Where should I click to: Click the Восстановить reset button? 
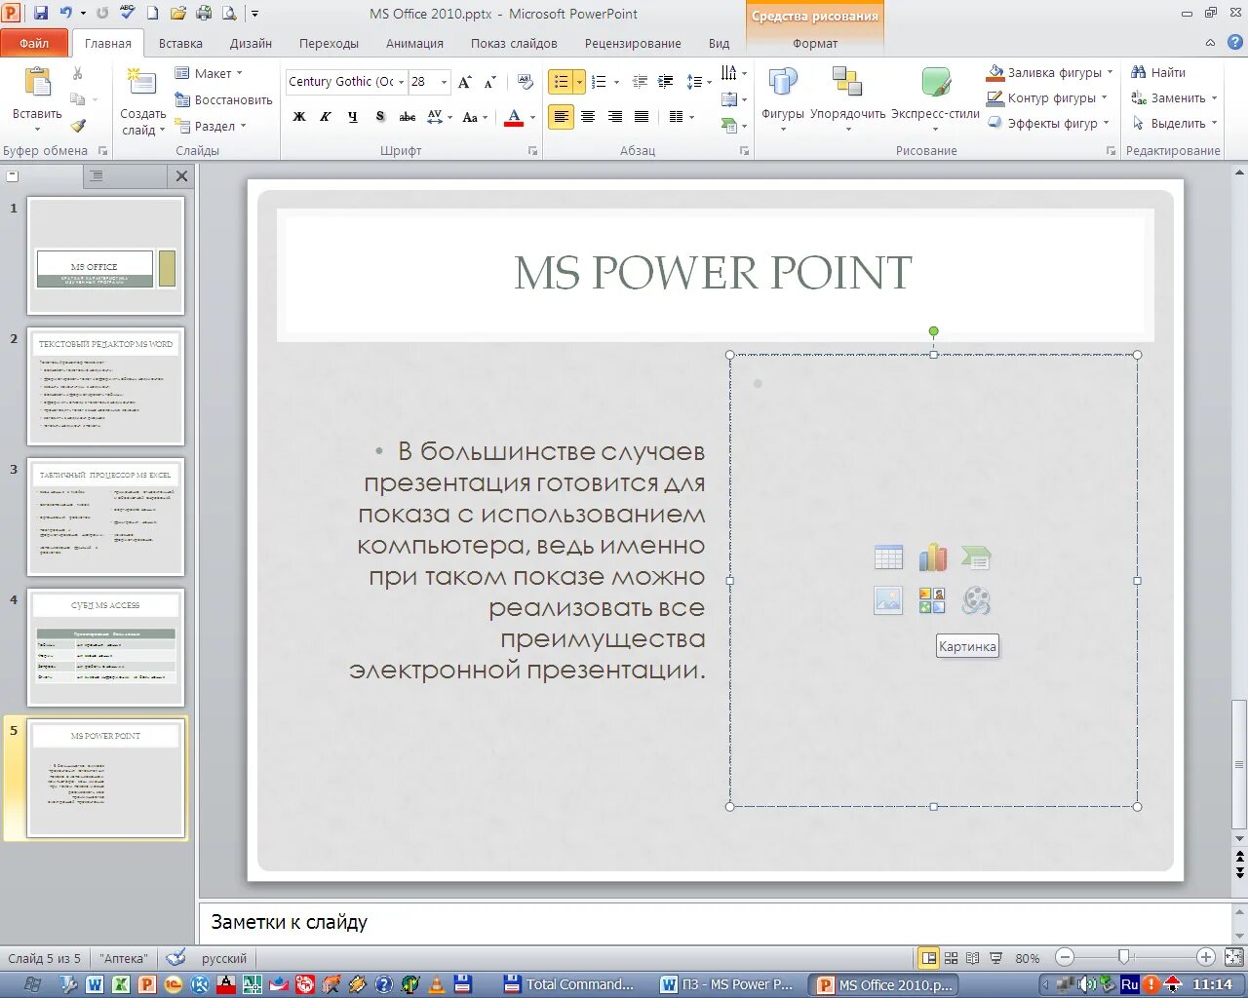223,99
